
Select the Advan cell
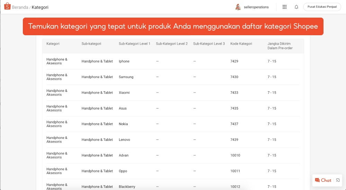coord(124,155)
